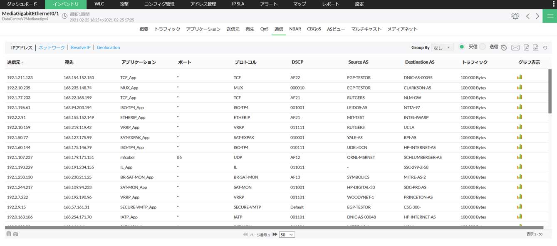
Task: Click the ネットワーク view link
Action: [x=52, y=47]
